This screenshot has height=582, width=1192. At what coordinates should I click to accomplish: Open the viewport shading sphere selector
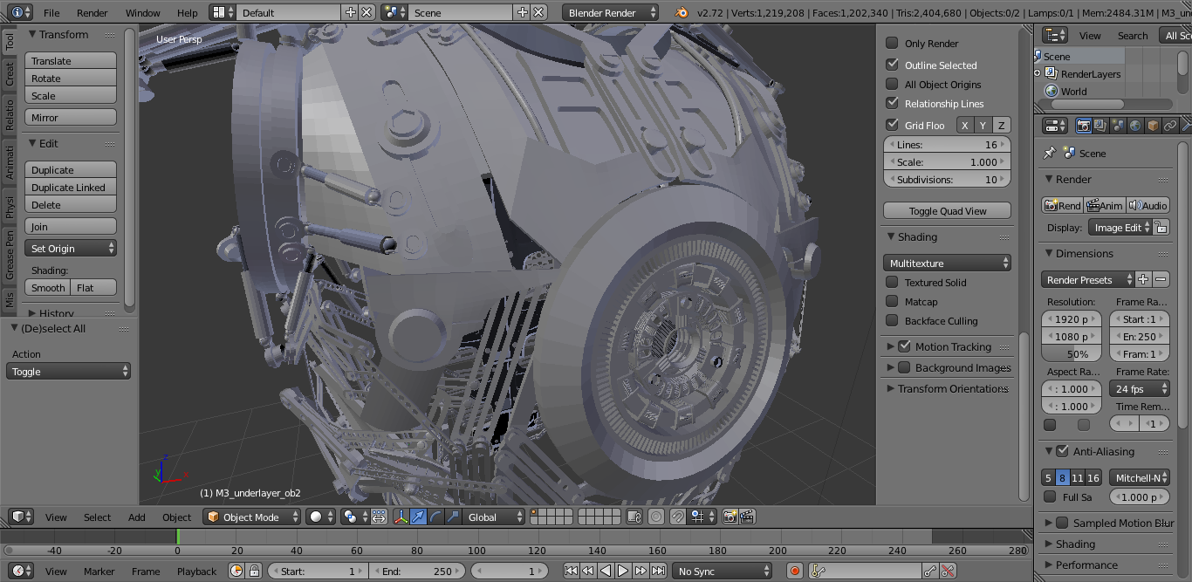click(x=320, y=517)
